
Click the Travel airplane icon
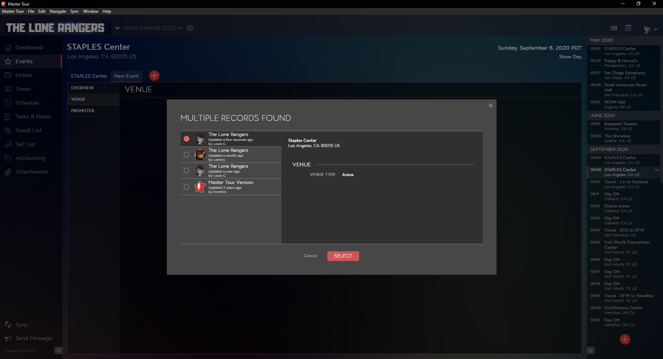pyautogui.click(x=8, y=89)
